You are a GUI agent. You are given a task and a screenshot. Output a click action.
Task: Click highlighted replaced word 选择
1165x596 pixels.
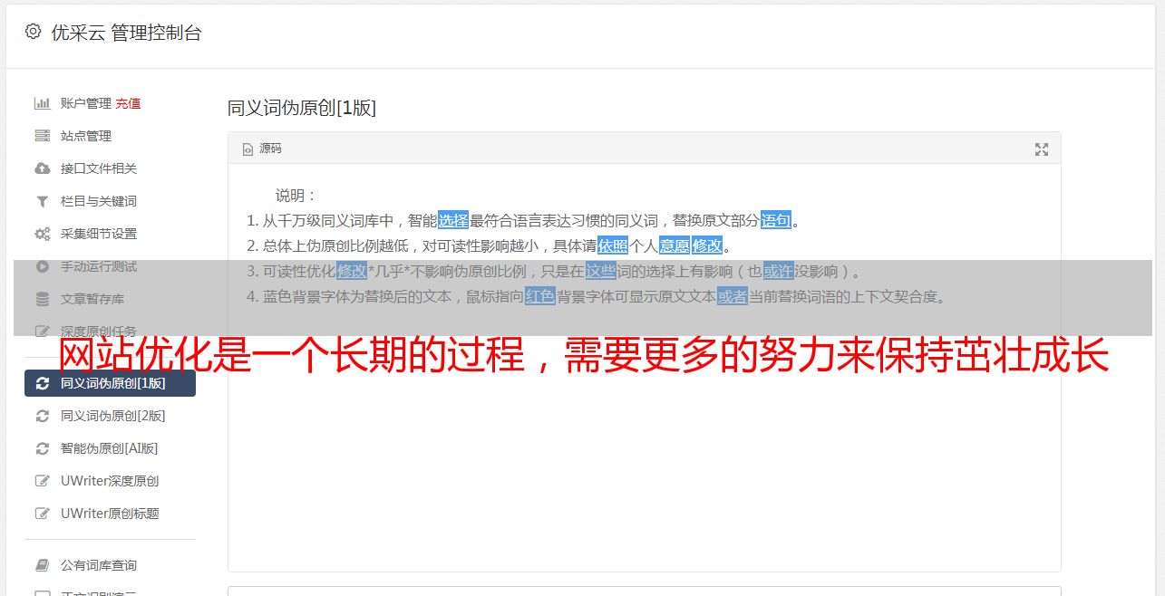(x=453, y=220)
